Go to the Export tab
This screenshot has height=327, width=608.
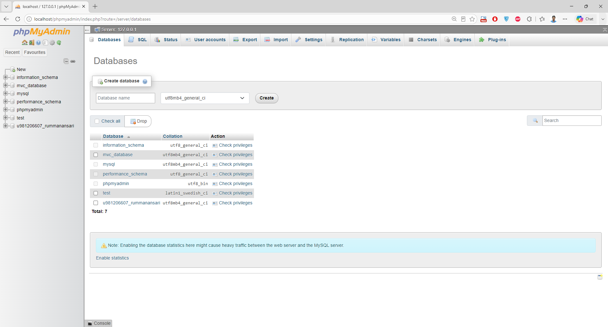pyautogui.click(x=245, y=40)
